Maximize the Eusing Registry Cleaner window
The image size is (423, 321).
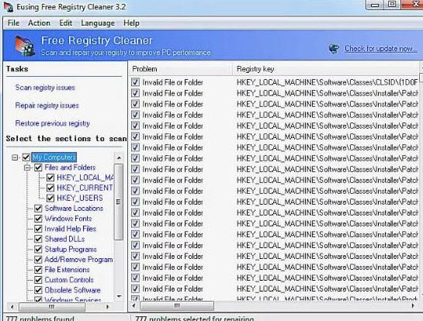tap(392, 5)
